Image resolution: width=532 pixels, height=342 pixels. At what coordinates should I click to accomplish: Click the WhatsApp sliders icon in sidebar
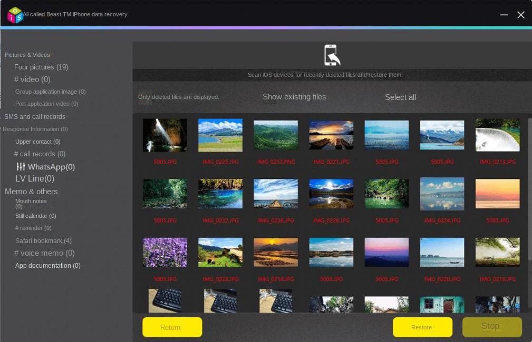tap(21, 167)
